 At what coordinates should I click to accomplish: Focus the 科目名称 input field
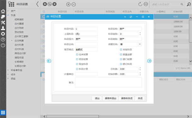(130, 29)
